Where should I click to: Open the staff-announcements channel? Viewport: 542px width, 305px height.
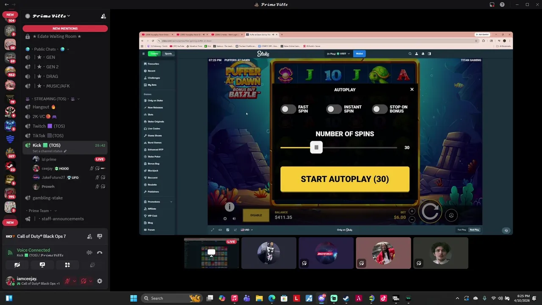(65, 219)
